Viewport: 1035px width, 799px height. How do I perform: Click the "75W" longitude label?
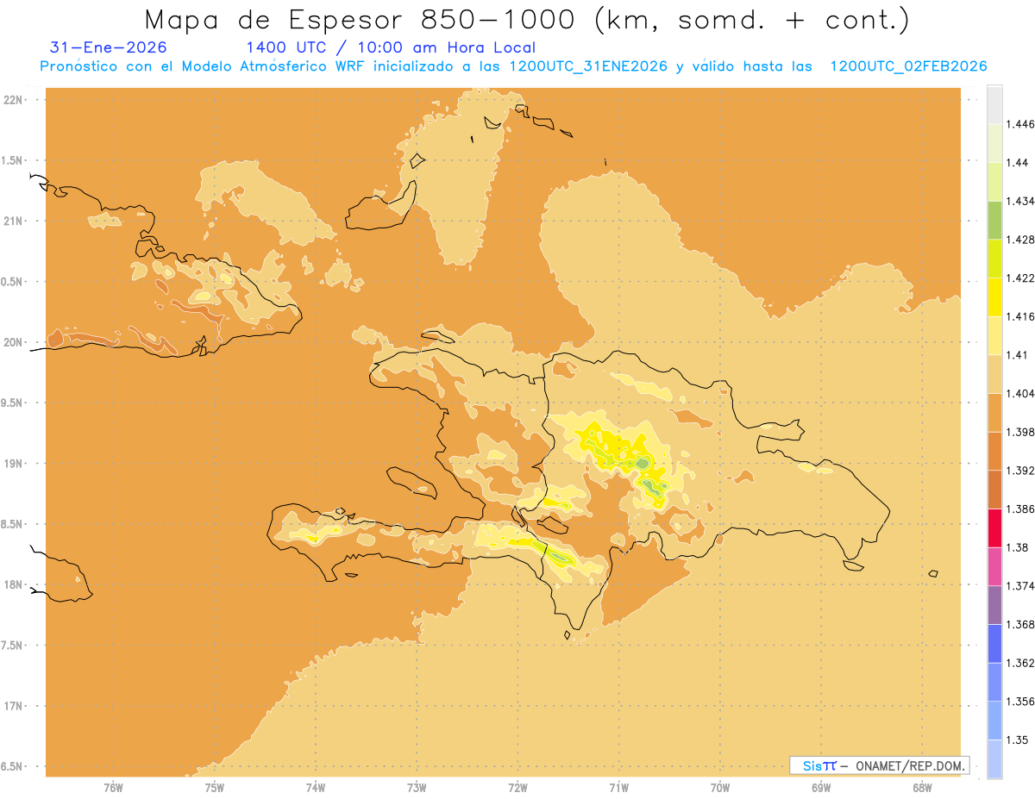tap(214, 788)
